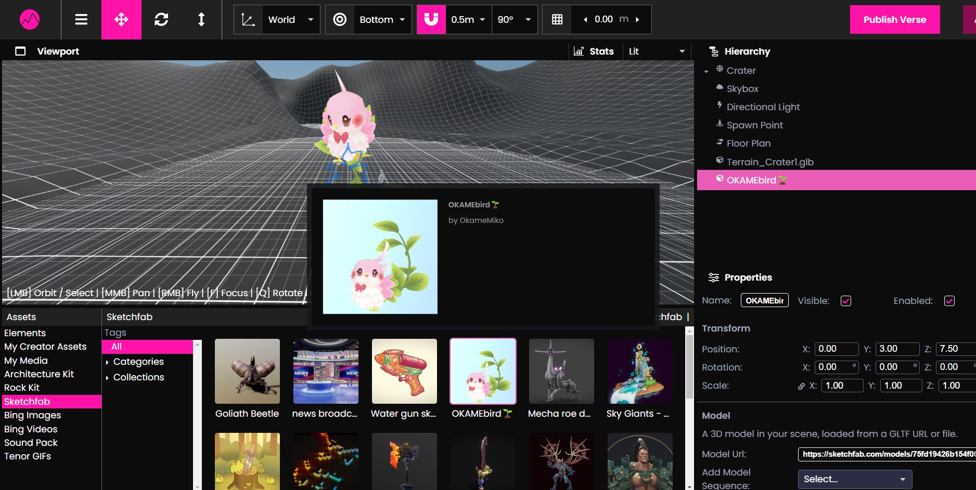976x490 pixels.
Task: Click the Position Z field 7.50
Action: [956, 349]
